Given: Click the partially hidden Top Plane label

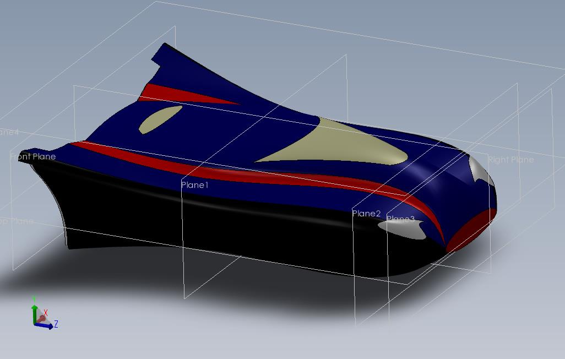Looking at the screenshot, I should (17, 221).
